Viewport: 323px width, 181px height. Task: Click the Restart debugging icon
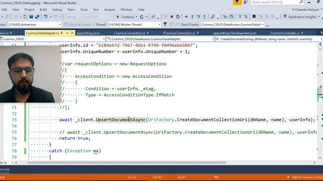[178, 17]
